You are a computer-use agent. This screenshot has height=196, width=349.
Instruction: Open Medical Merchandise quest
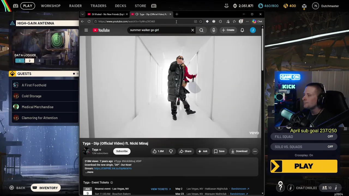(x=45, y=107)
